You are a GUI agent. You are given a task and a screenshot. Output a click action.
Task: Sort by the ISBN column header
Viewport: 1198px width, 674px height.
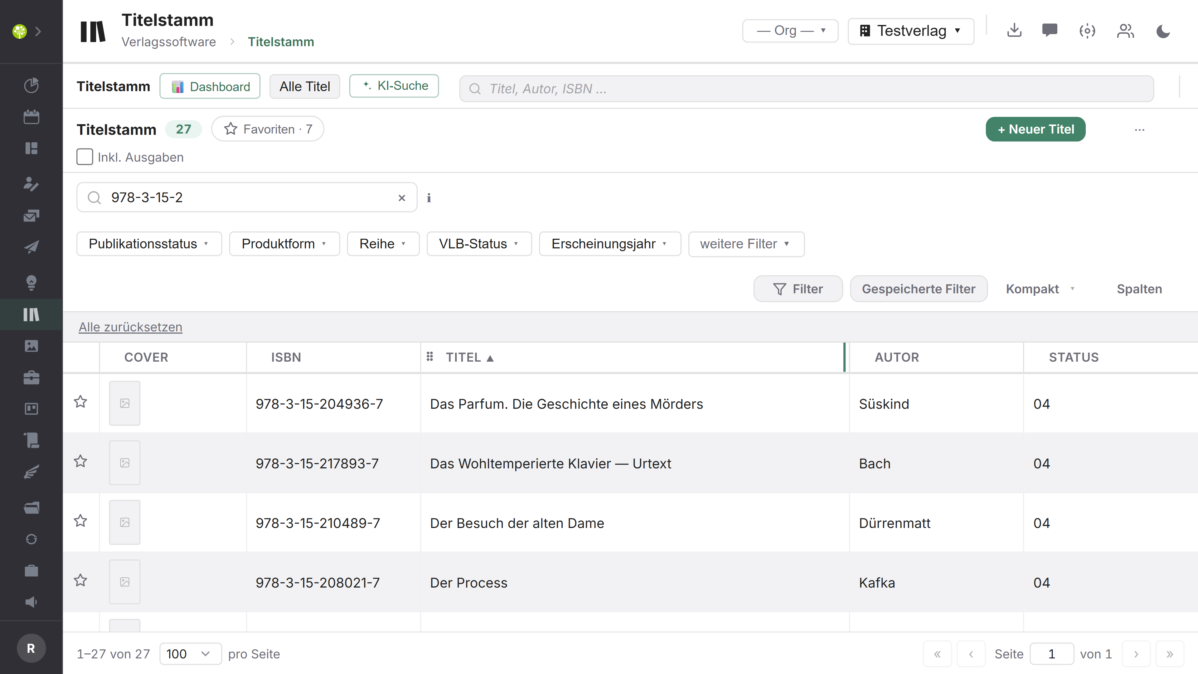pos(286,357)
